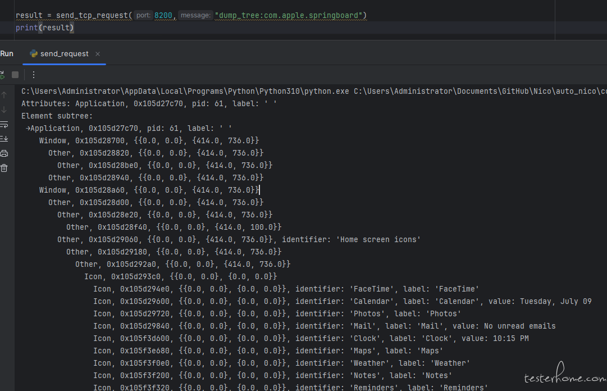
Task: Click the Up the stack trace arrow
Action: [4, 95]
